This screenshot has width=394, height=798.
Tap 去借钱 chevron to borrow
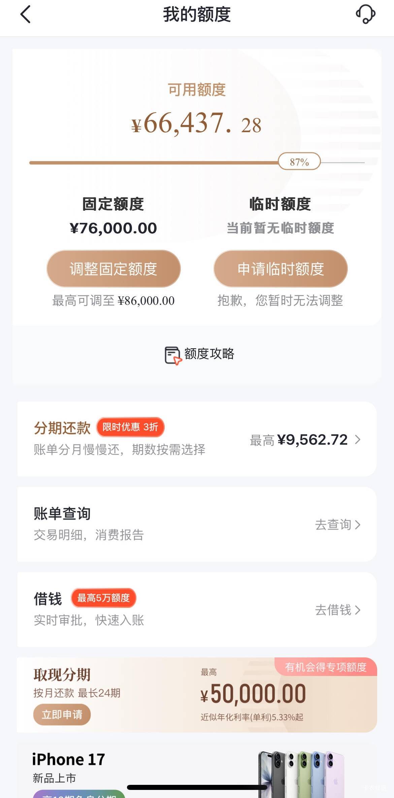coord(358,610)
